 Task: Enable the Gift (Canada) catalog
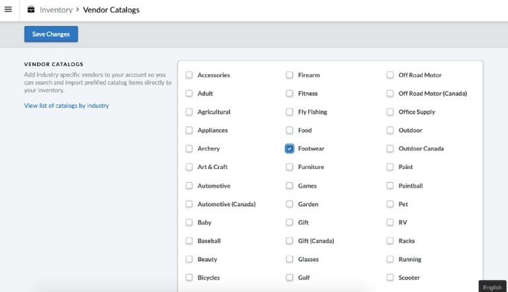click(290, 241)
